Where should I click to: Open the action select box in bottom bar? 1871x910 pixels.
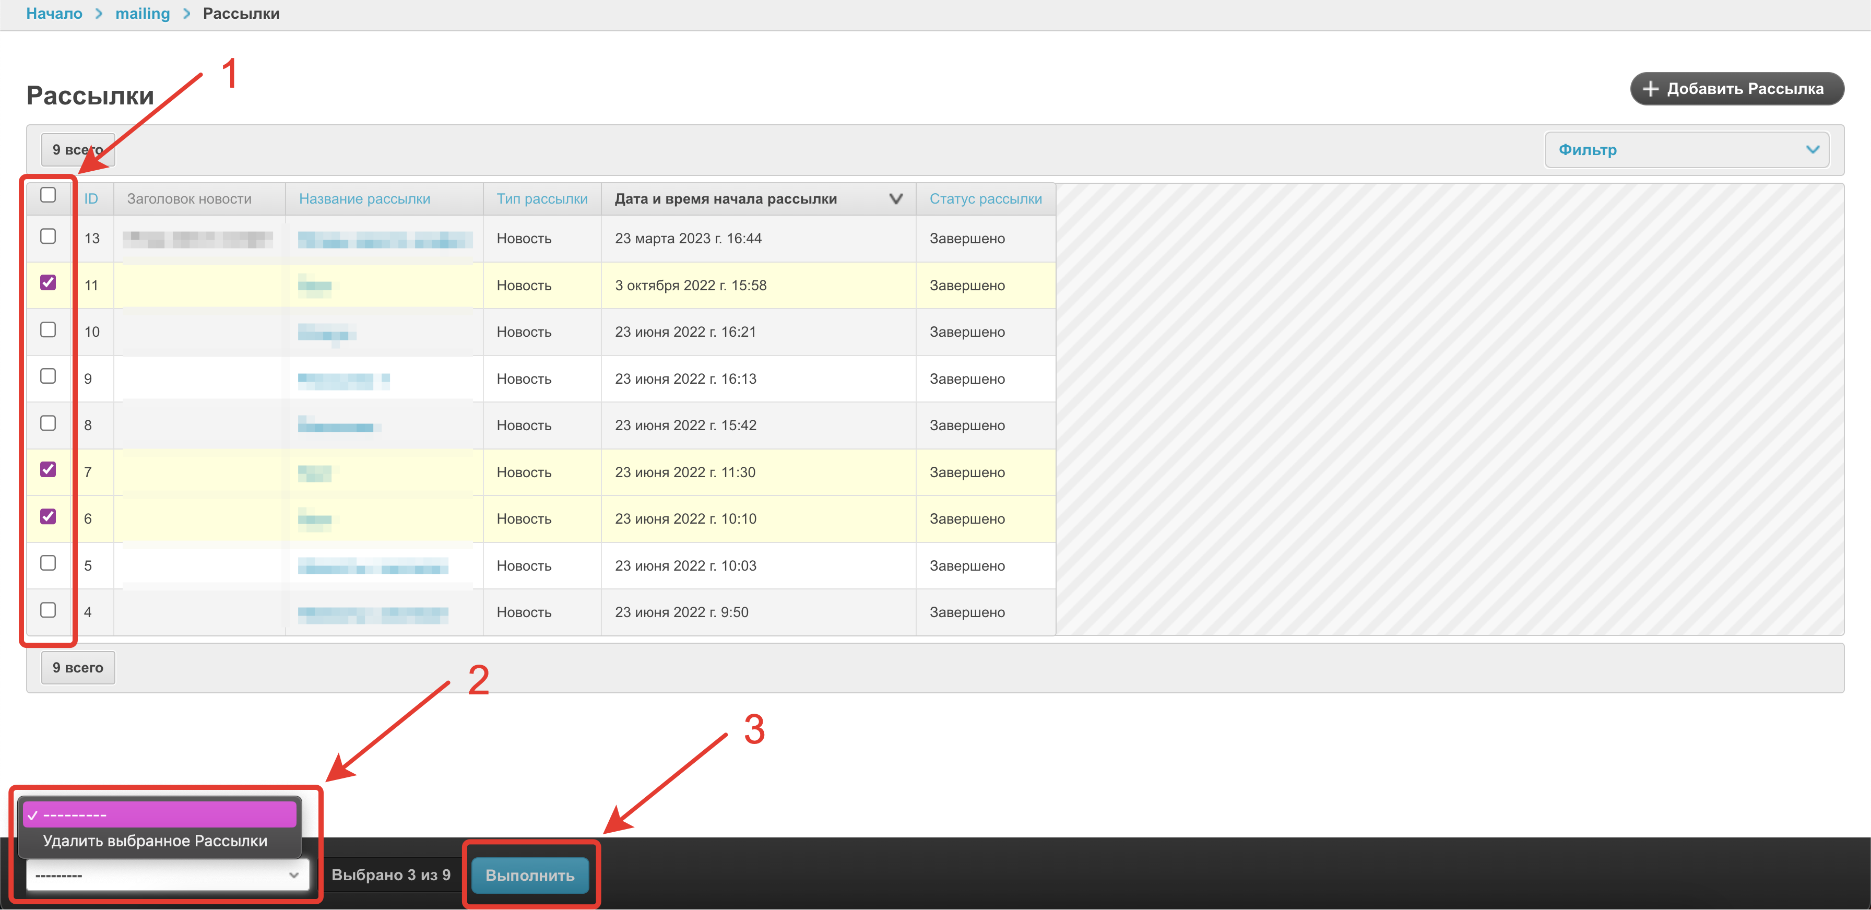coord(167,874)
